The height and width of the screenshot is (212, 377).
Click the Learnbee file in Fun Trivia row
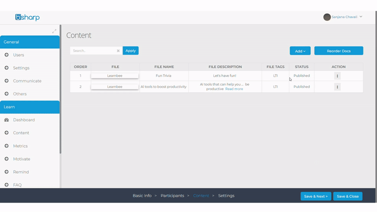(x=115, y=76)
